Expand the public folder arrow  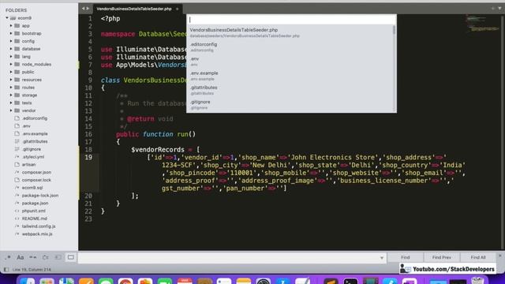click(11, 72)
